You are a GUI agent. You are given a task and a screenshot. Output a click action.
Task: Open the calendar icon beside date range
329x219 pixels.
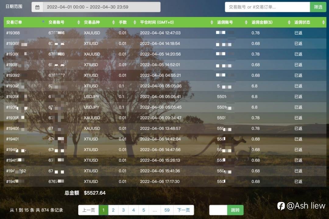37,7
